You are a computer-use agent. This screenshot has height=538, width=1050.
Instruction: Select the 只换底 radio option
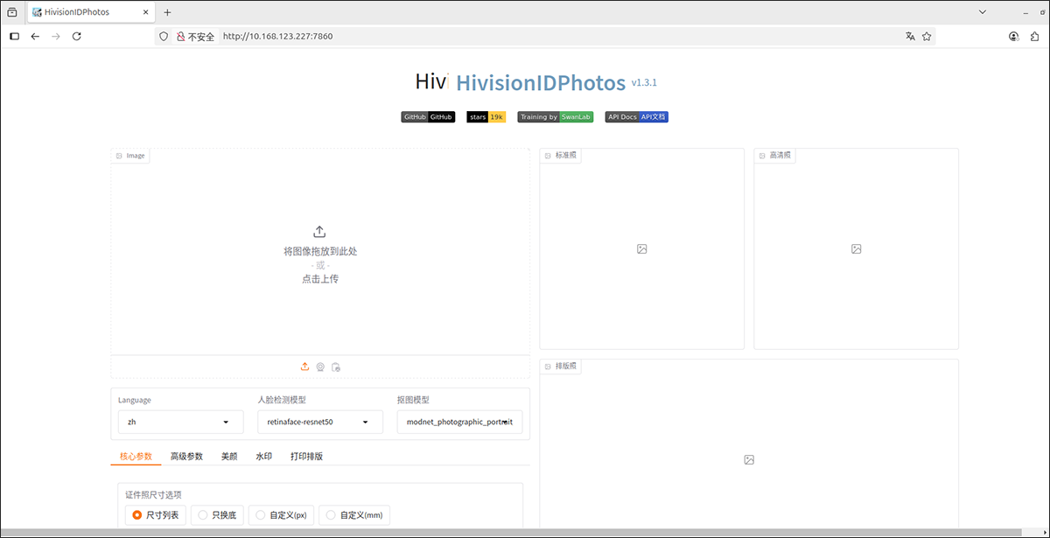(217, 515)
